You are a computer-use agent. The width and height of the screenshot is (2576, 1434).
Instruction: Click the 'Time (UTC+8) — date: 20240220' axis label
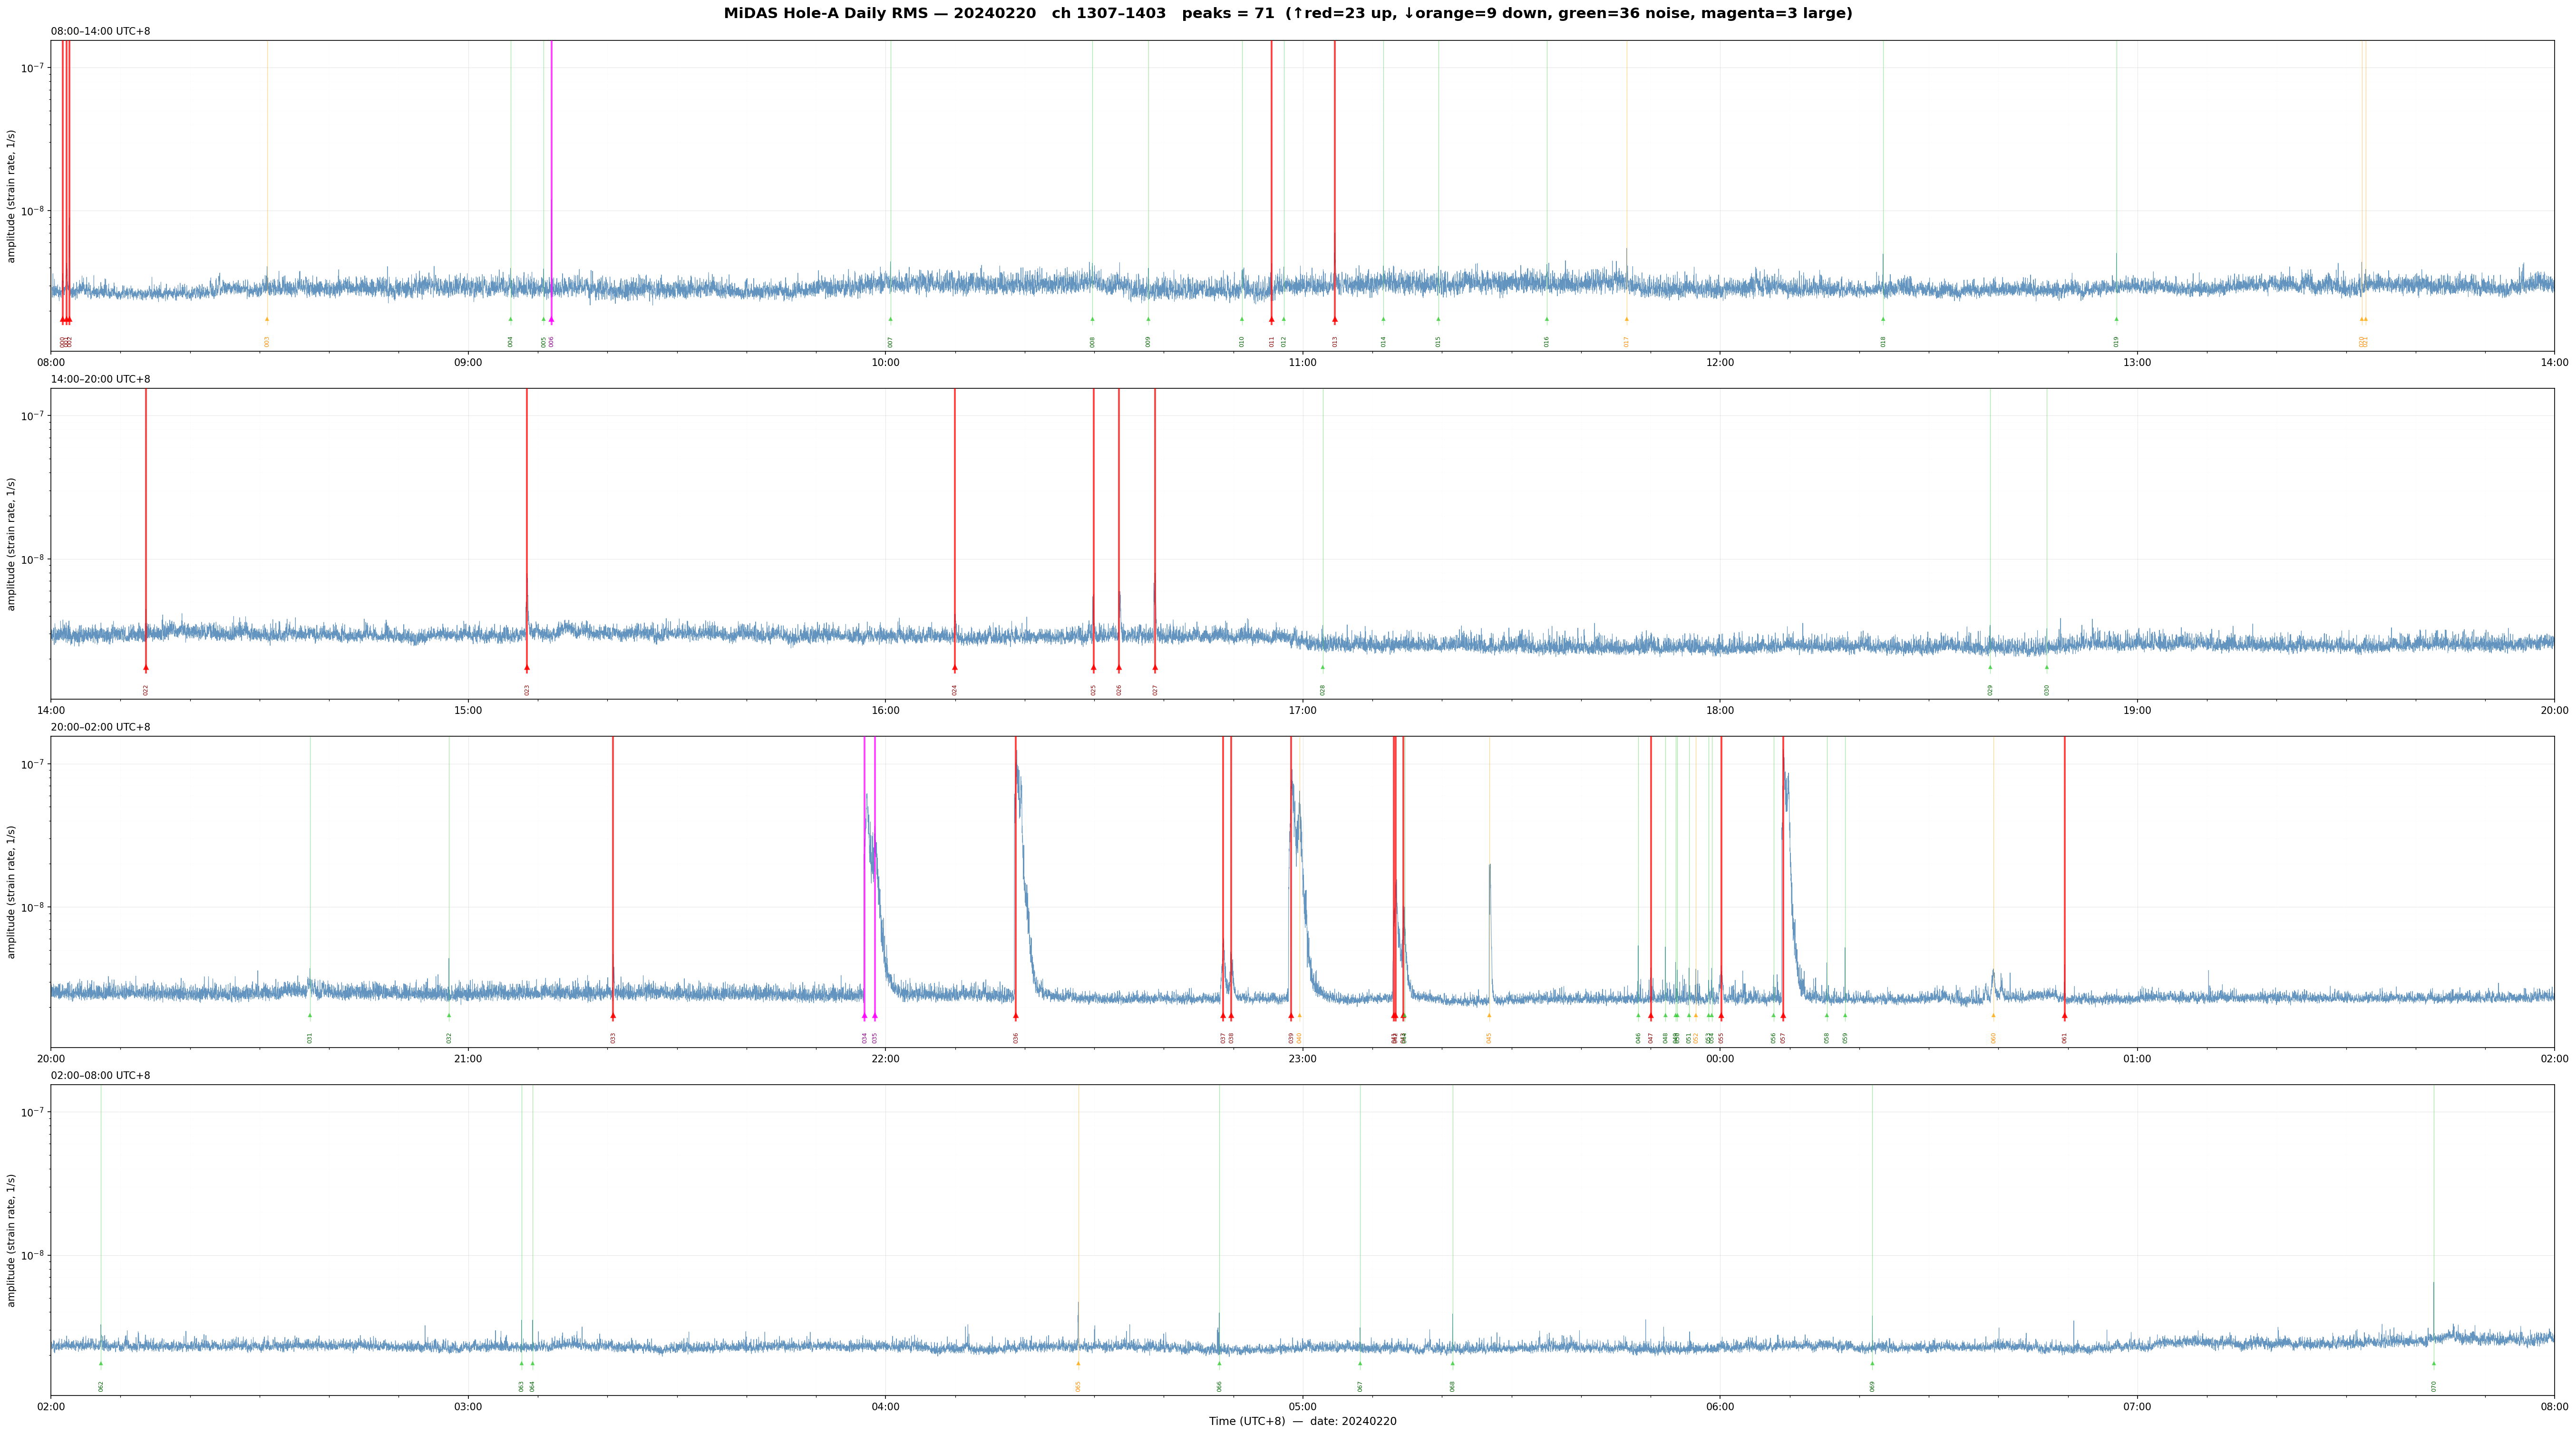click(1302, 1422)
